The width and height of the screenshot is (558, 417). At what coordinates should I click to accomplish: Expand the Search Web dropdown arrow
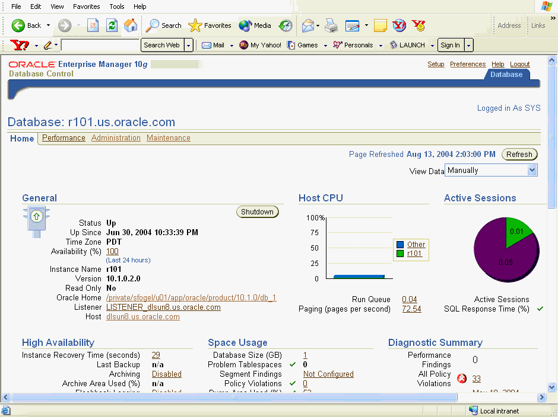[189, 45]
